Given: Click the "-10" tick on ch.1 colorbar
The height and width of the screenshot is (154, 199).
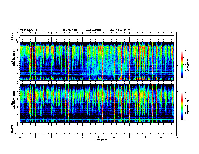Looking at the screenshot, I should (186, 78).
